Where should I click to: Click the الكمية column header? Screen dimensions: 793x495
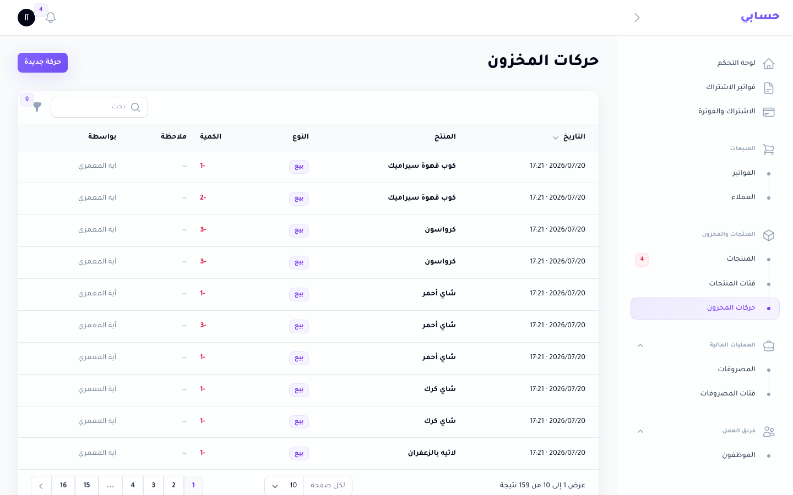tap(210, 137)
